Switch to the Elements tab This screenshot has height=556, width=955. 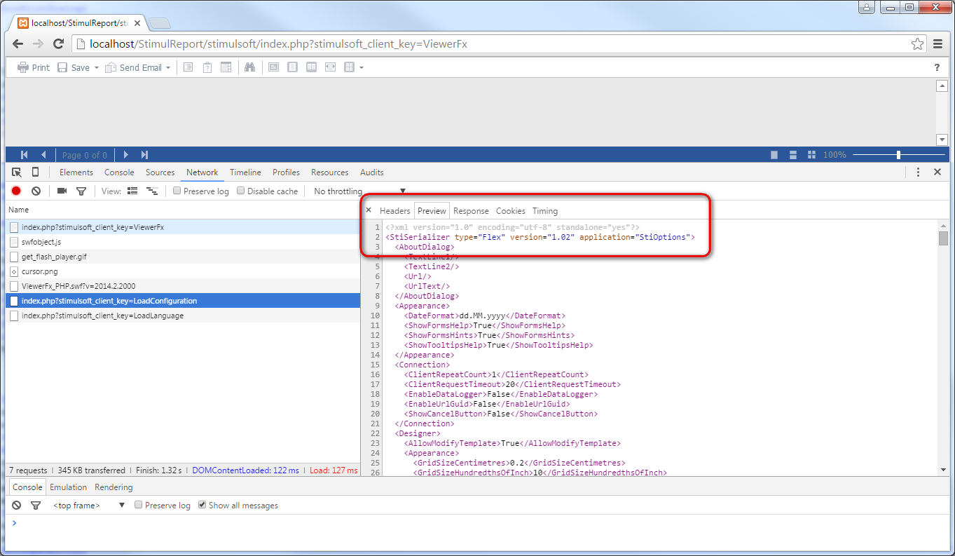(76, 172)
